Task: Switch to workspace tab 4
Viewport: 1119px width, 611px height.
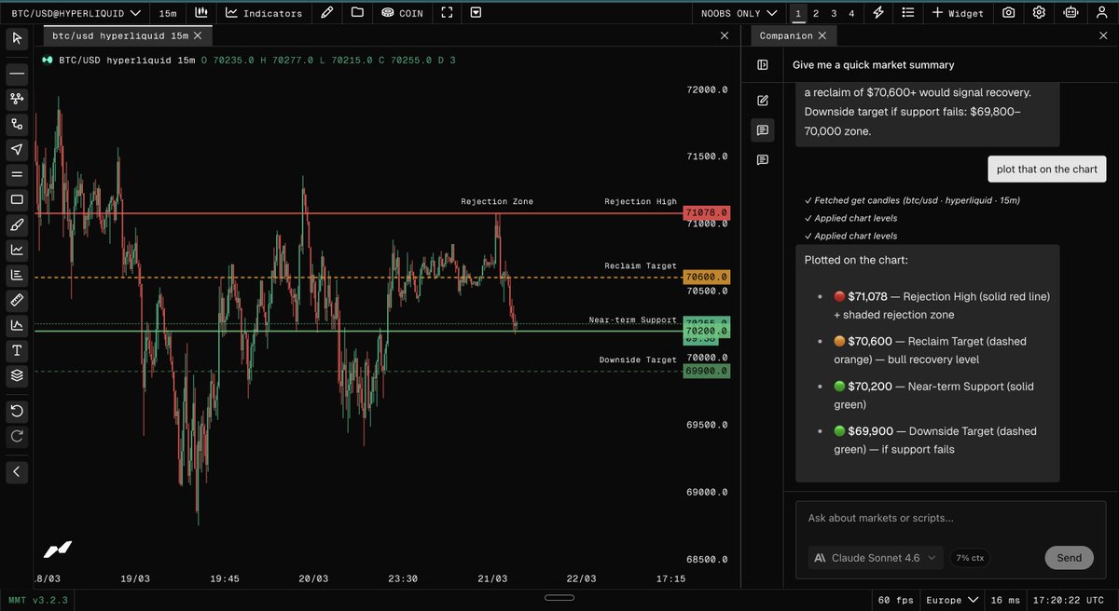Action: pyautogui.click(x=851, y=13)
